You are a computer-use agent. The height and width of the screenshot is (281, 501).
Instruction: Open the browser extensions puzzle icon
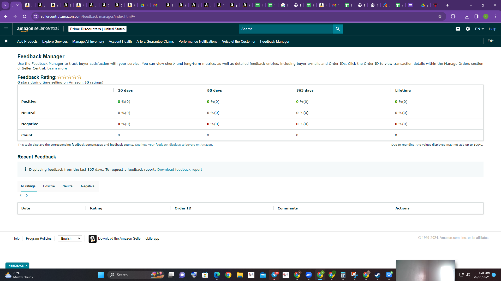pos(453,16)
